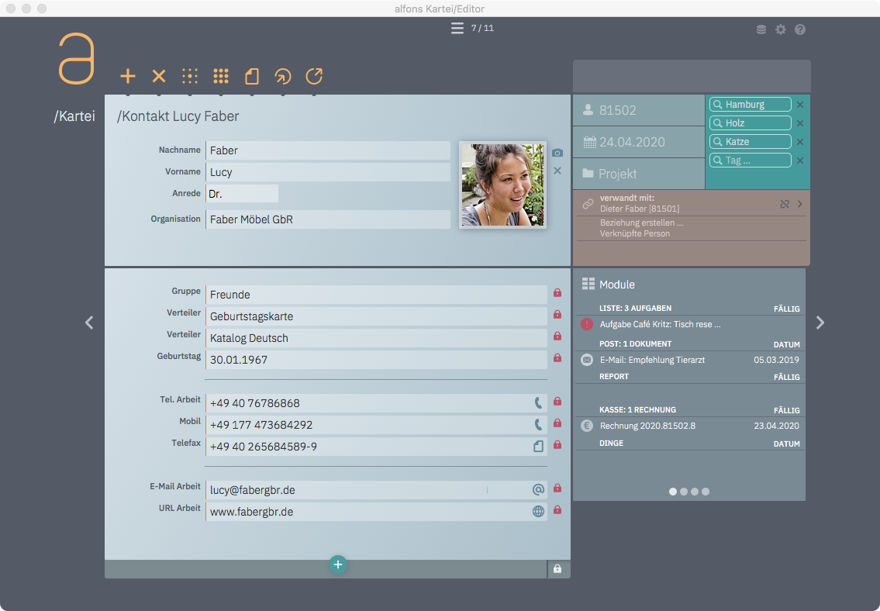
Task: Click the camera icon beside contact photo
Action: tap(557, 153)
